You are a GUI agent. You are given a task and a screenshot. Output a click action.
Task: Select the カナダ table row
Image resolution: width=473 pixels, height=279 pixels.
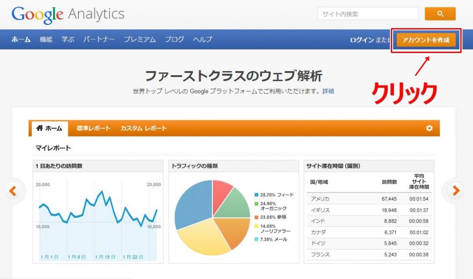[x=369, y=232]
